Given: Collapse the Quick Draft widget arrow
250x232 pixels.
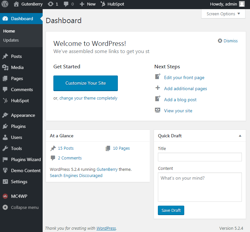Looking at the screenshot, I should 240,136.
